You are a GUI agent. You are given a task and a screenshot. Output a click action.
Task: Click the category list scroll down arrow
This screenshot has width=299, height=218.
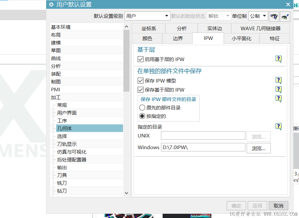pyautogui.click(x=126, y=193)
